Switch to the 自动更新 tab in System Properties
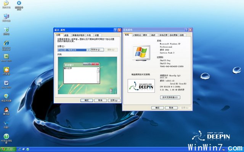The width and height of the screenshot is (244, 152). click(173, 35)
